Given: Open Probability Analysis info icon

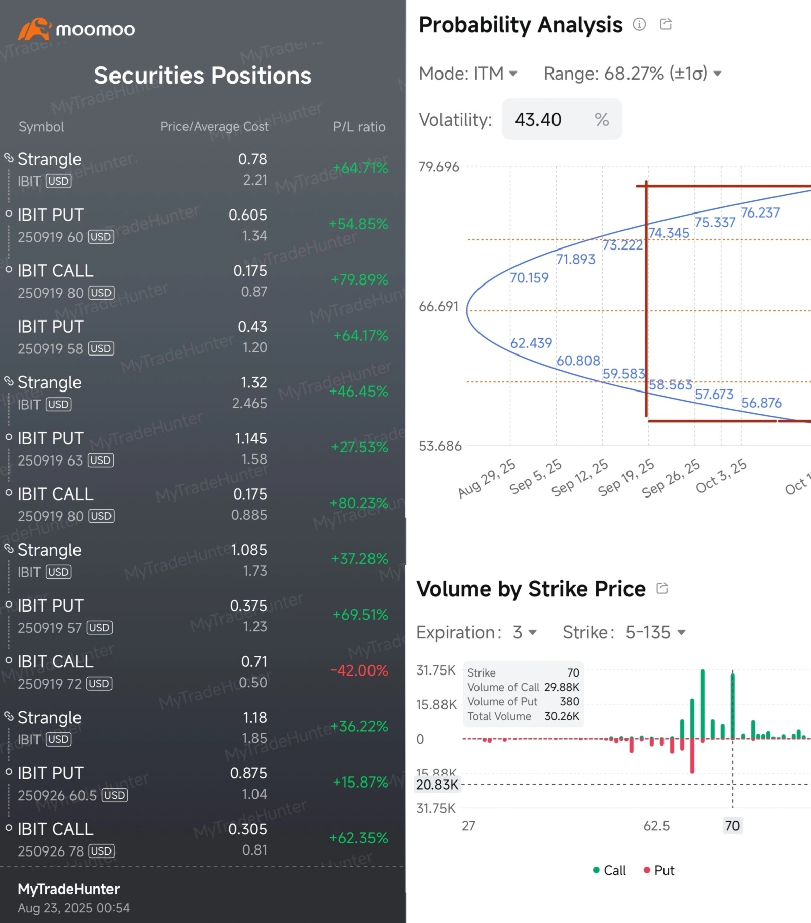Looking at the screenshot, I should coord(639,24).
